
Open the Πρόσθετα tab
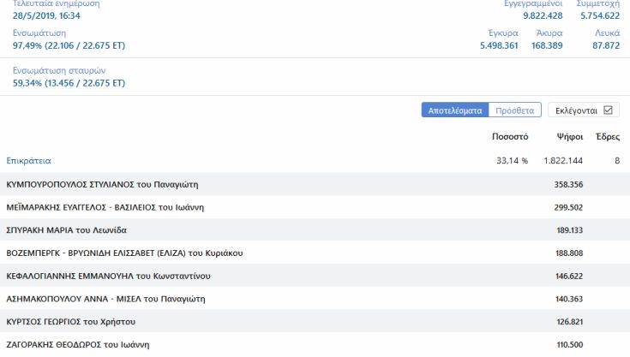(x=515, y=110)
